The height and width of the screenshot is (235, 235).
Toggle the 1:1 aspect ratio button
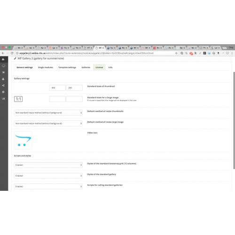coord(18,99)
